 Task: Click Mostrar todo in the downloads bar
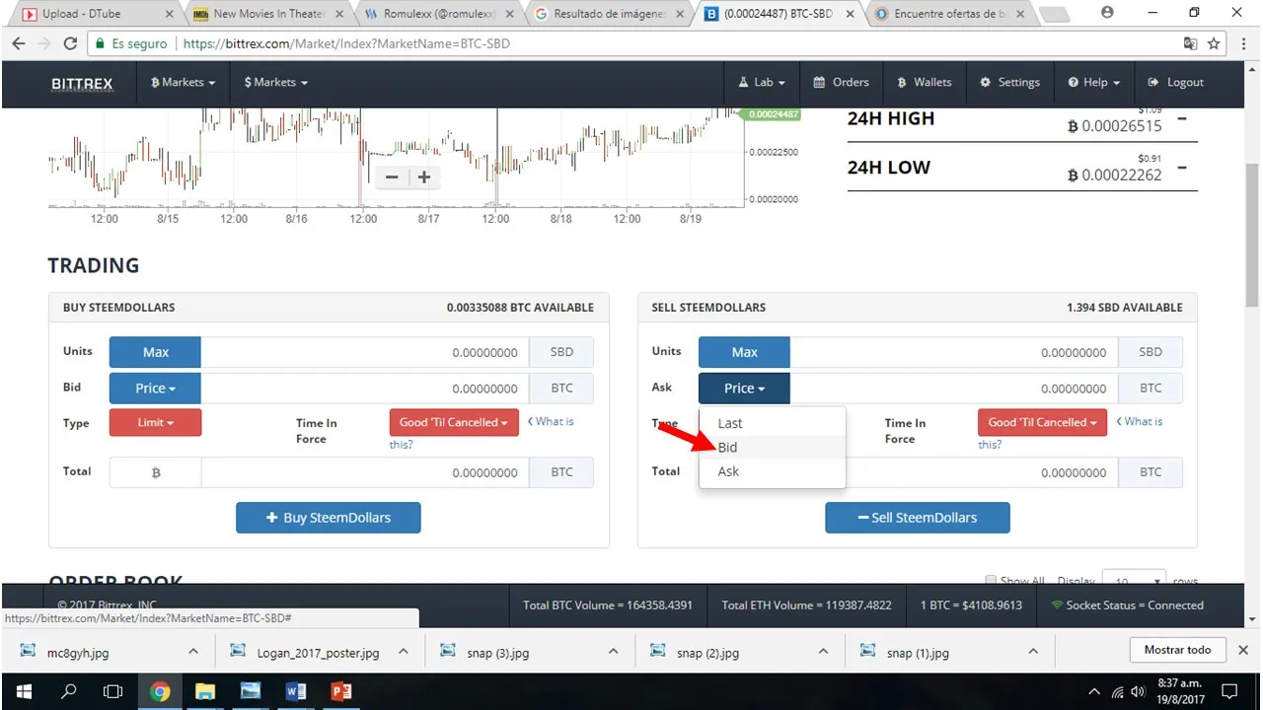pos(1177,650)
